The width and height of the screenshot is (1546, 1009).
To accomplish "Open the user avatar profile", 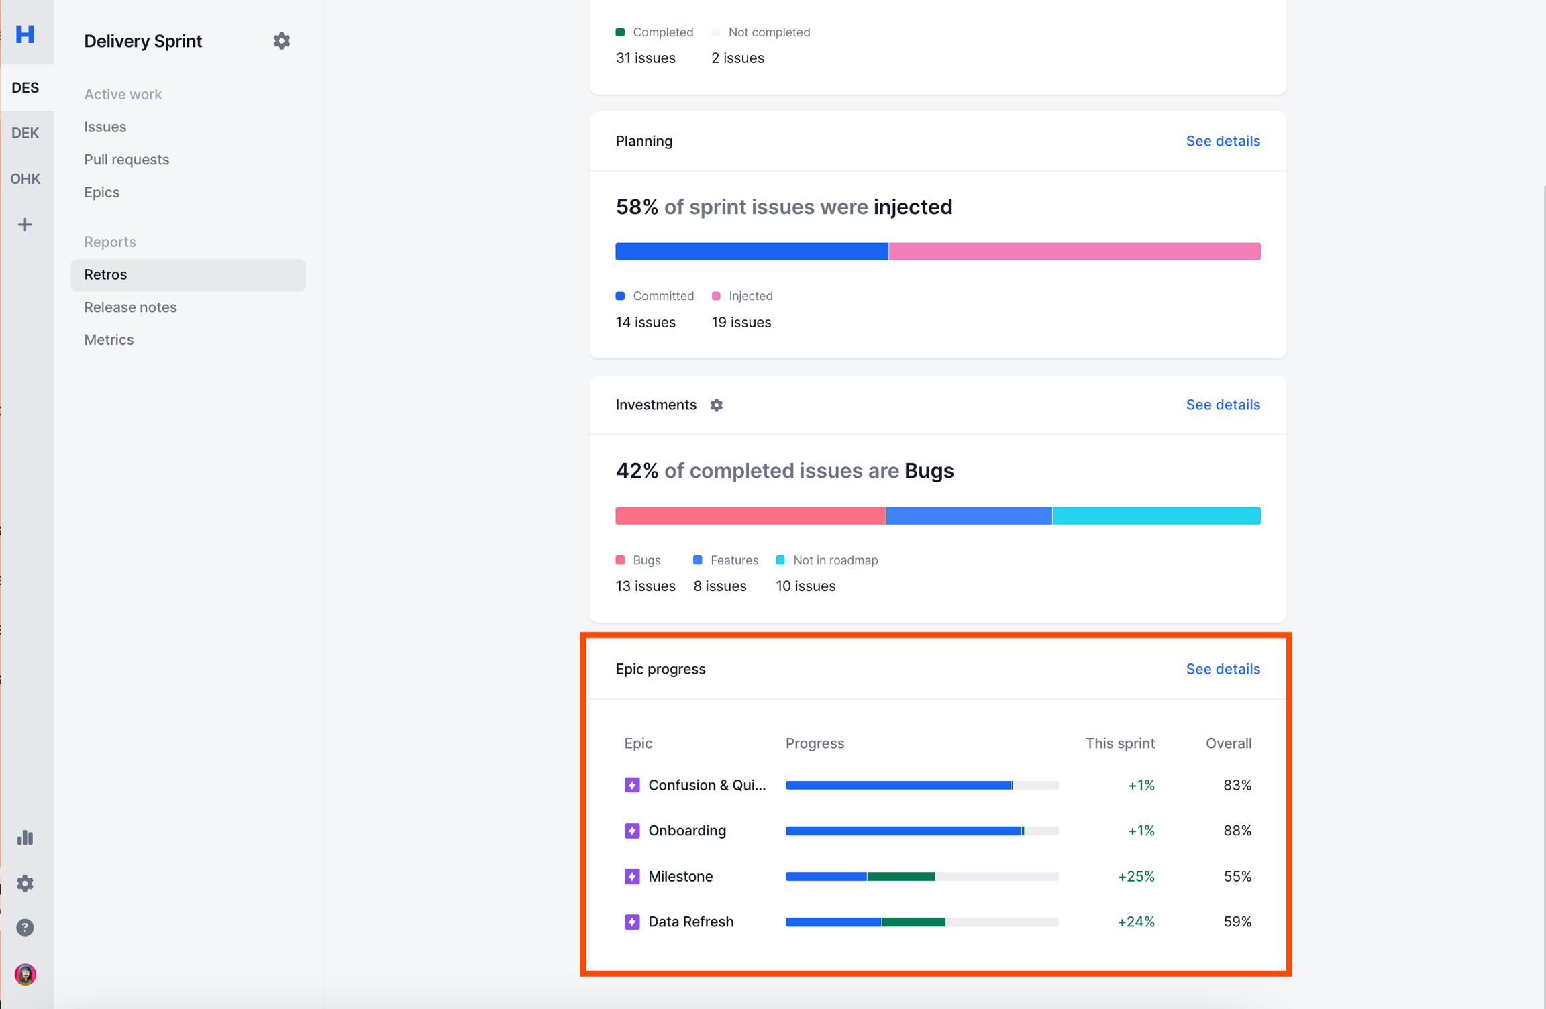I will (25, 973).
